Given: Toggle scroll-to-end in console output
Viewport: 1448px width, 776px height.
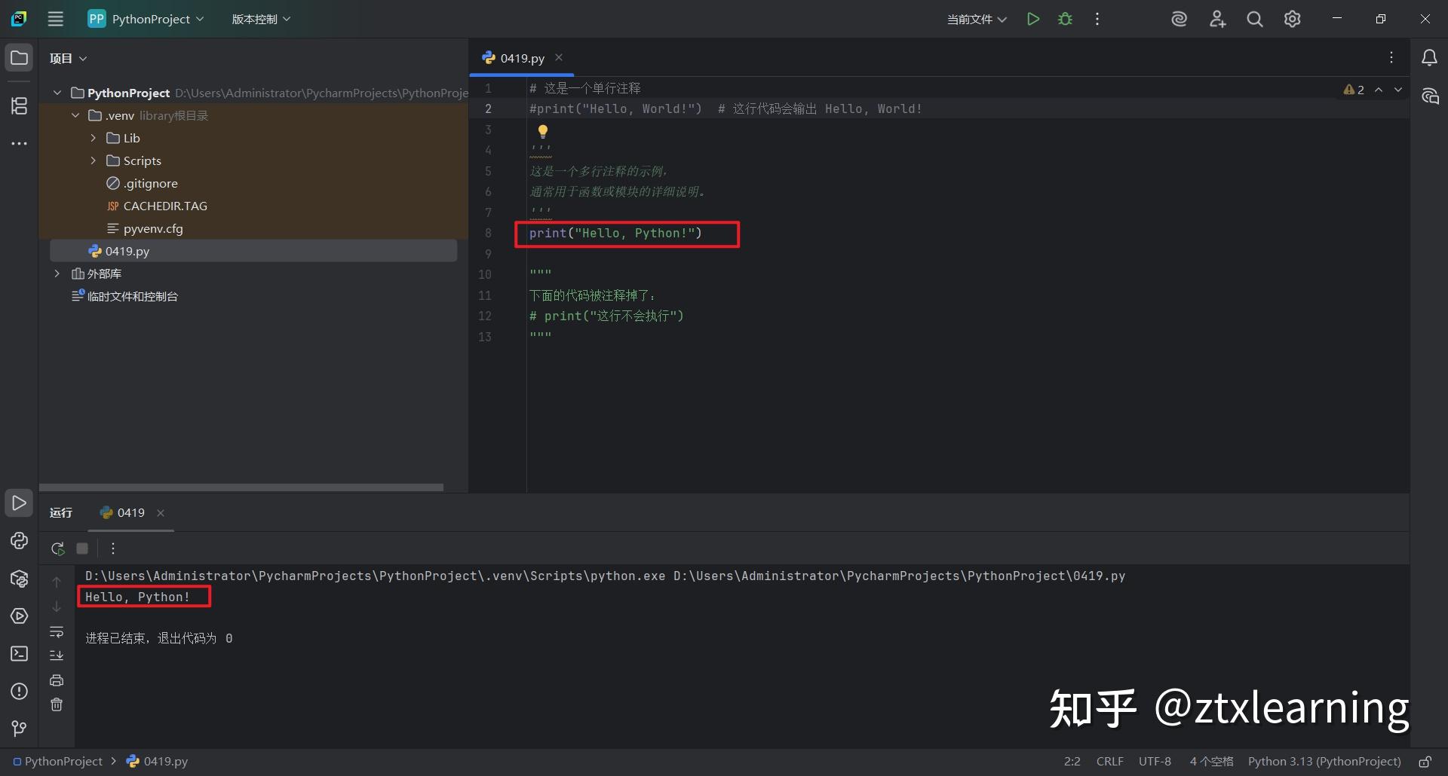Looking at the screenshot, I should [x=57, y=655].
